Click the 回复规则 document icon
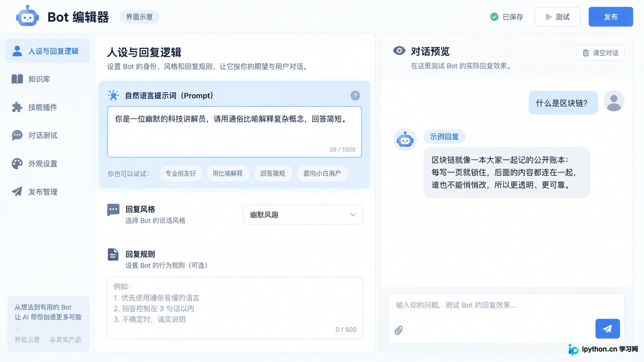The image size is (644, 362). click(114, 254)
